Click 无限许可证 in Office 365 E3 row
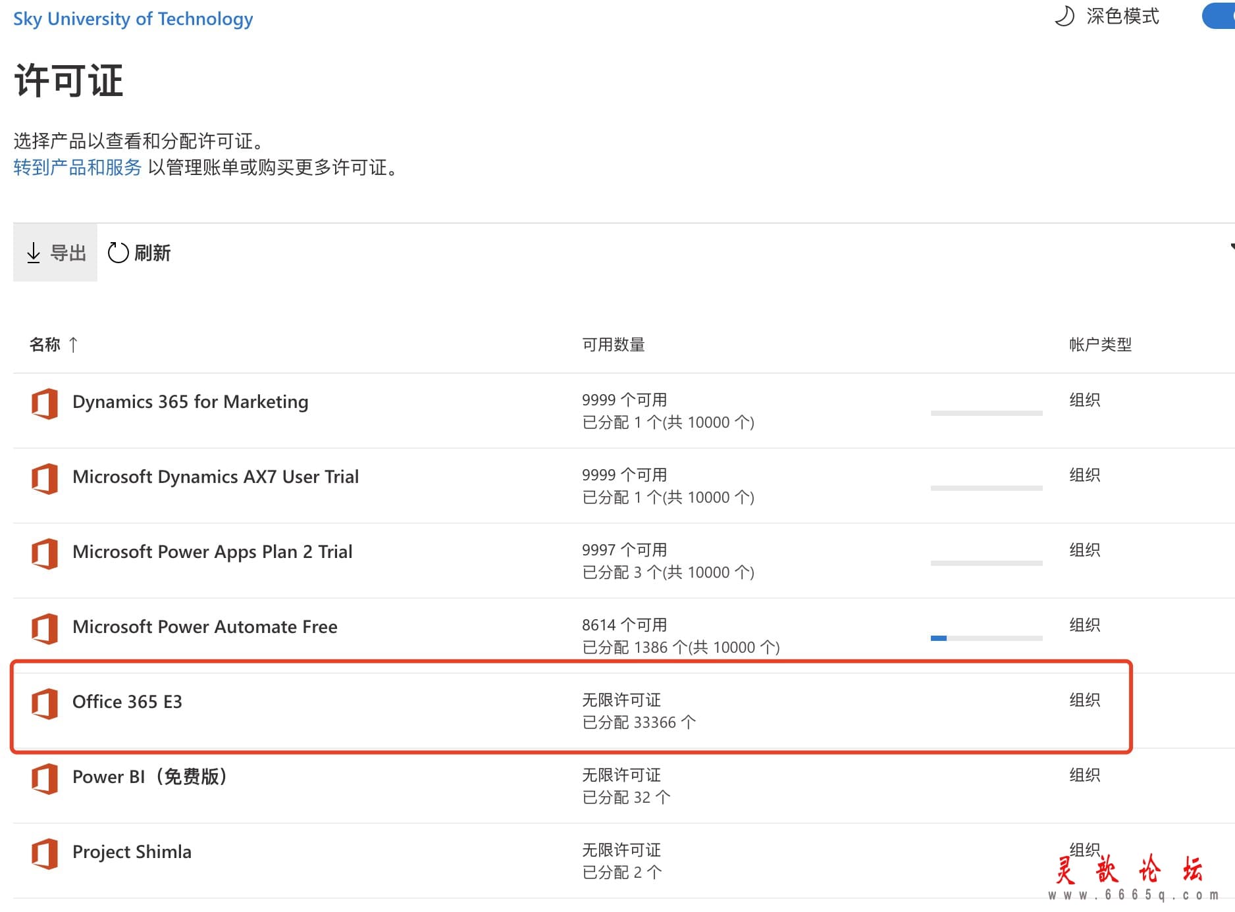1235x912 pixels. [621, 699]
